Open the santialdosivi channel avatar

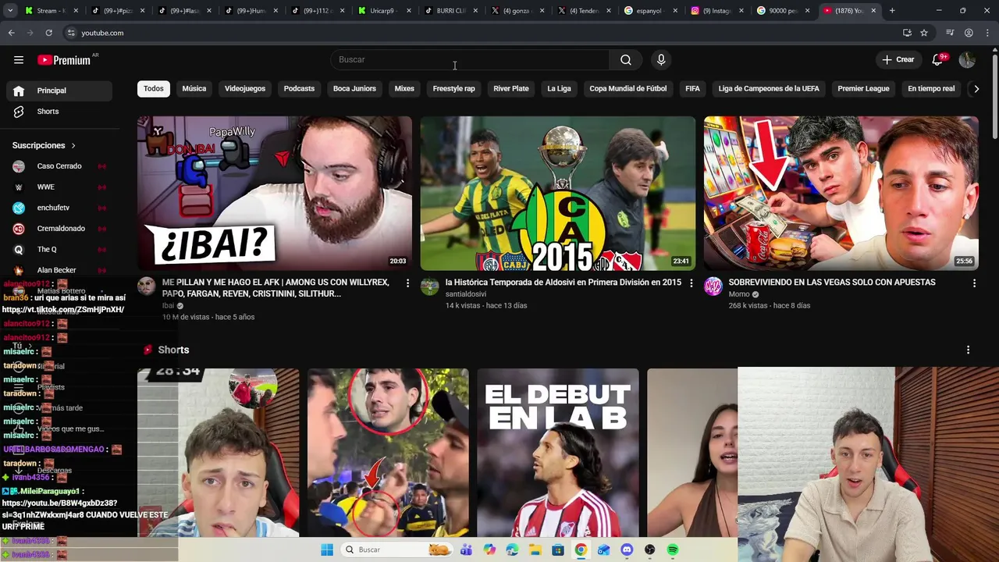430,286
